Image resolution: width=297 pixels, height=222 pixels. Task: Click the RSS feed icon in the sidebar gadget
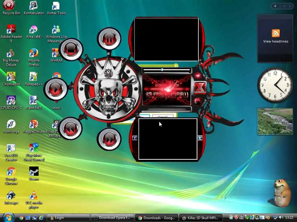[x=276, y=33]
